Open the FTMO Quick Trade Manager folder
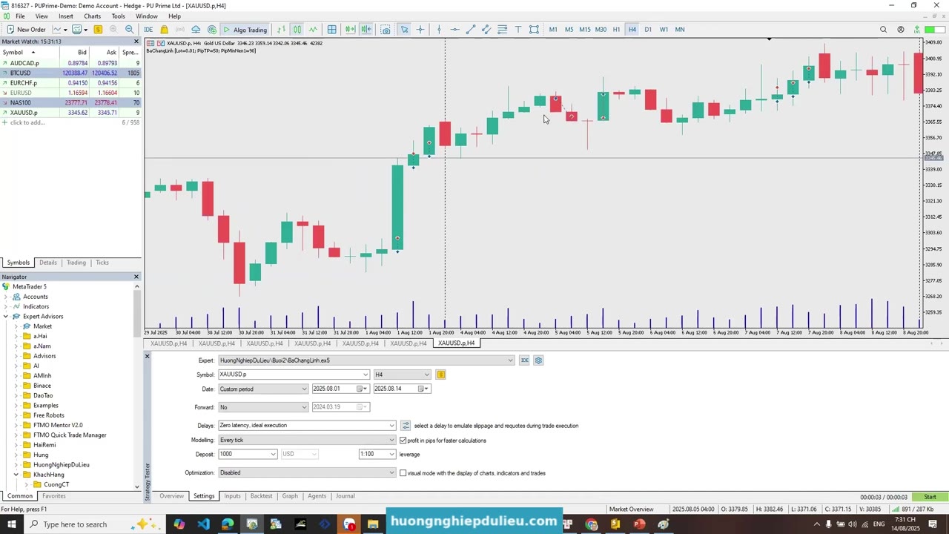The height and width of the screenshot is (534, 949). (x=70, y=435)
